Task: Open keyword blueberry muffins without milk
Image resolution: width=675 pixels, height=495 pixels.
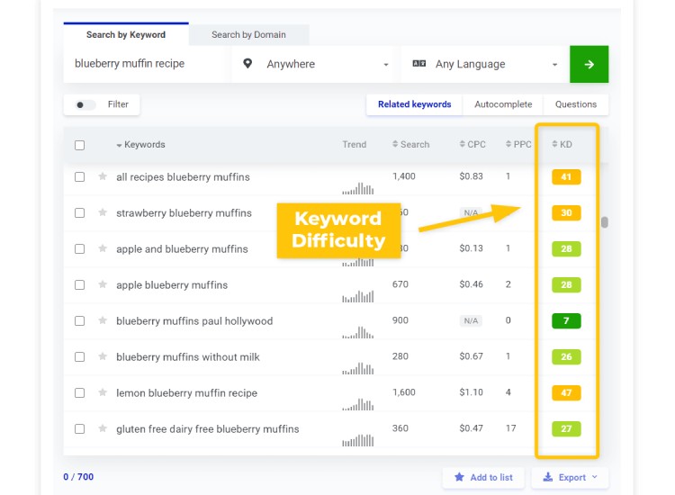Action: (188, 356)
